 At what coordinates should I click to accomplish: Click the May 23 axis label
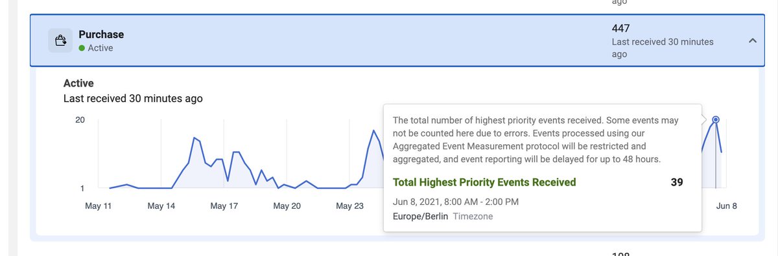pyautogui.click(x=349, y=206)
